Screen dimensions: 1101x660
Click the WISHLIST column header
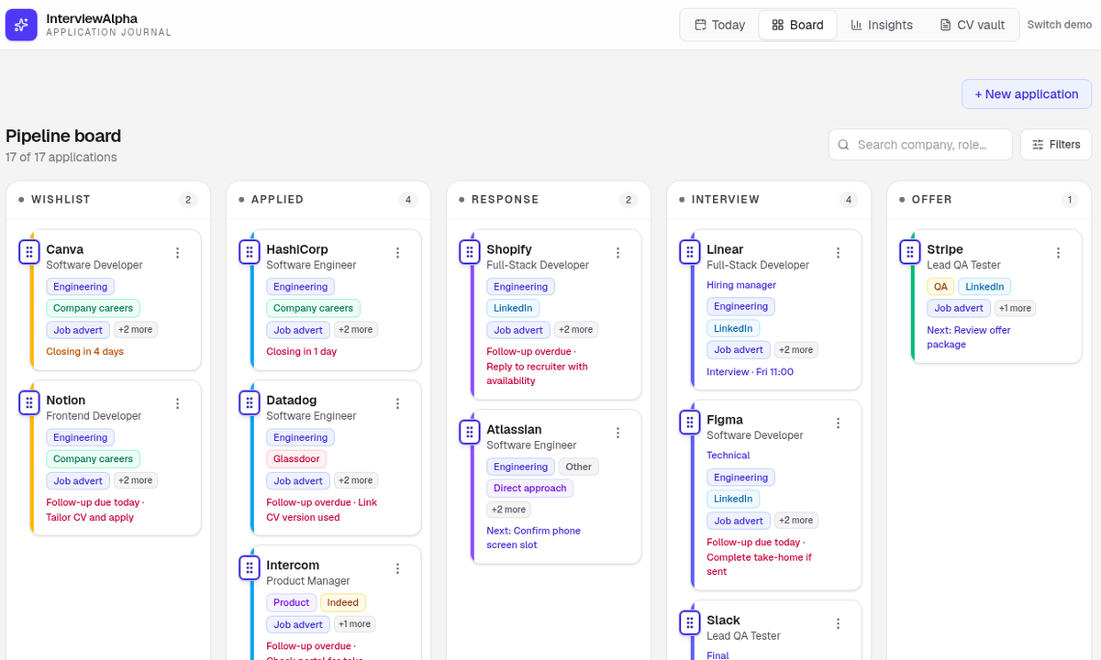(61, 199)
